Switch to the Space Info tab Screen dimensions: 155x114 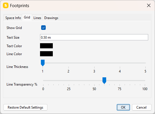[x=13, y=18]
